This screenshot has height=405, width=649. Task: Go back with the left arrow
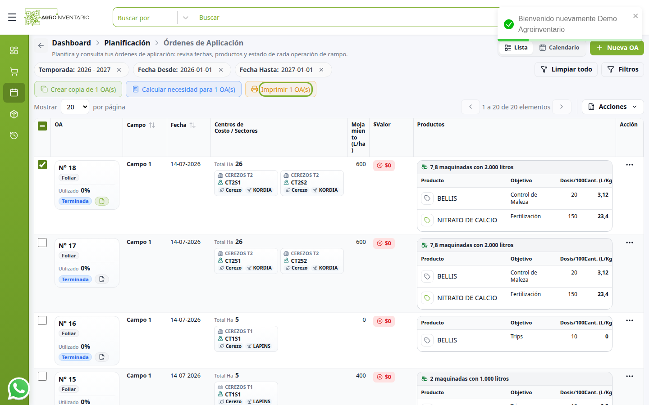[41, 45]
